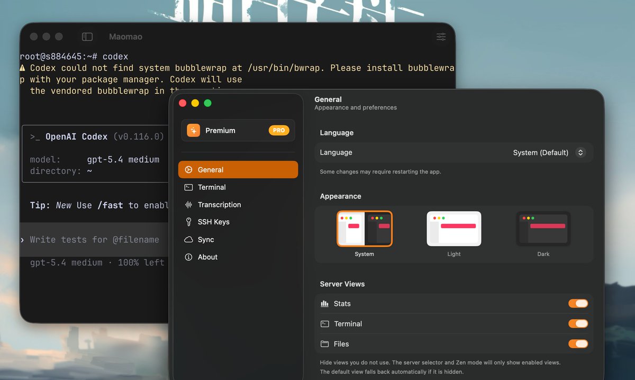
Task: Open the sliders settings icon in Maomao window
Action: coord(441,37)
